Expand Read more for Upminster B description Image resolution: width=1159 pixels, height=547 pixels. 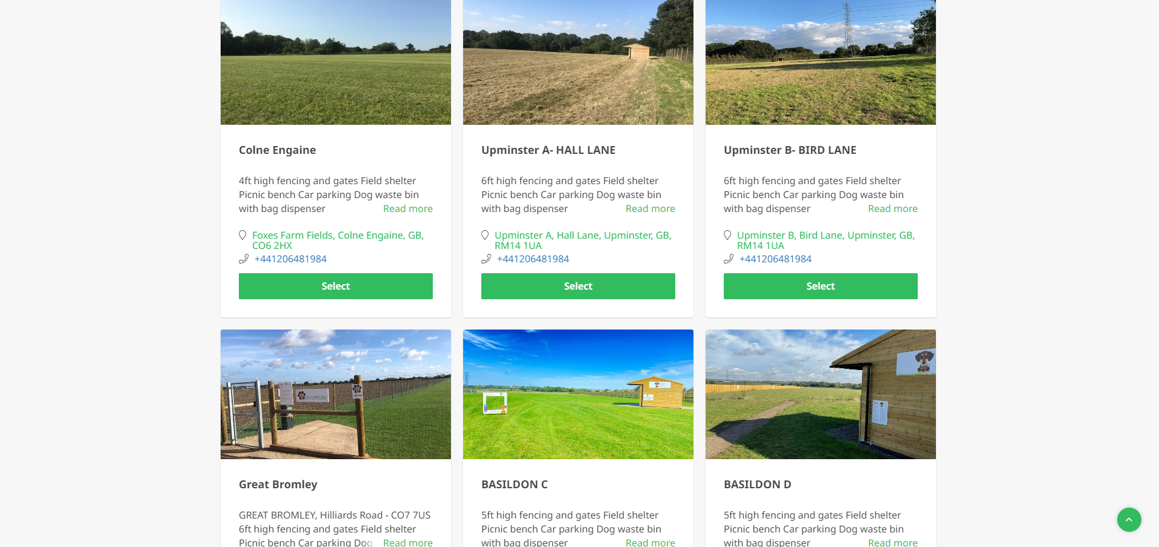click(x=893, y=208)
